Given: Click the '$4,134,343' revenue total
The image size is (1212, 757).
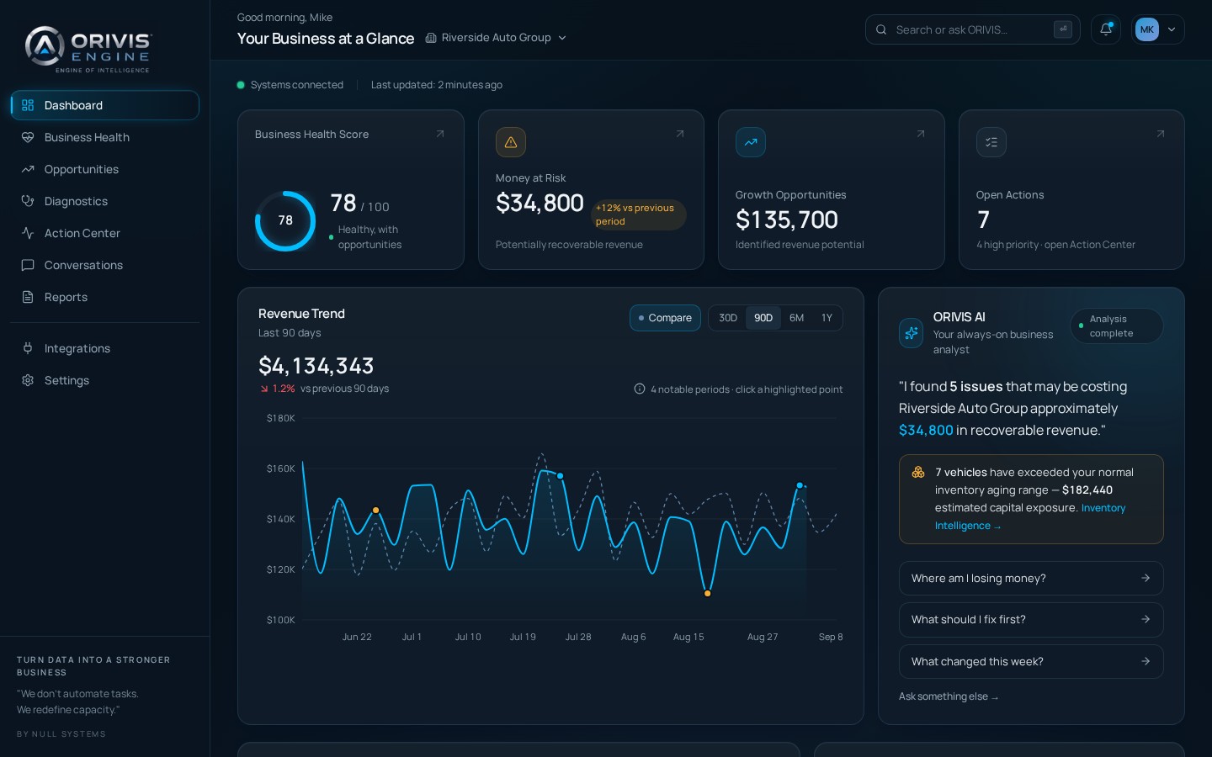Looking at the screenshot, I should 316,366.
